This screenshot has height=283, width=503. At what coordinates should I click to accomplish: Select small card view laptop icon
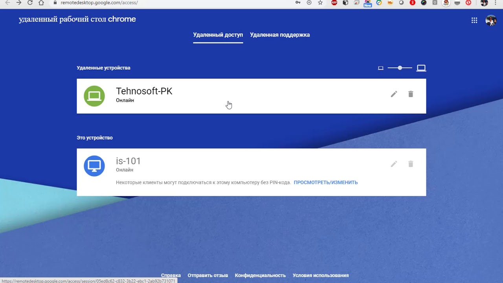click(x=380, y=68)
